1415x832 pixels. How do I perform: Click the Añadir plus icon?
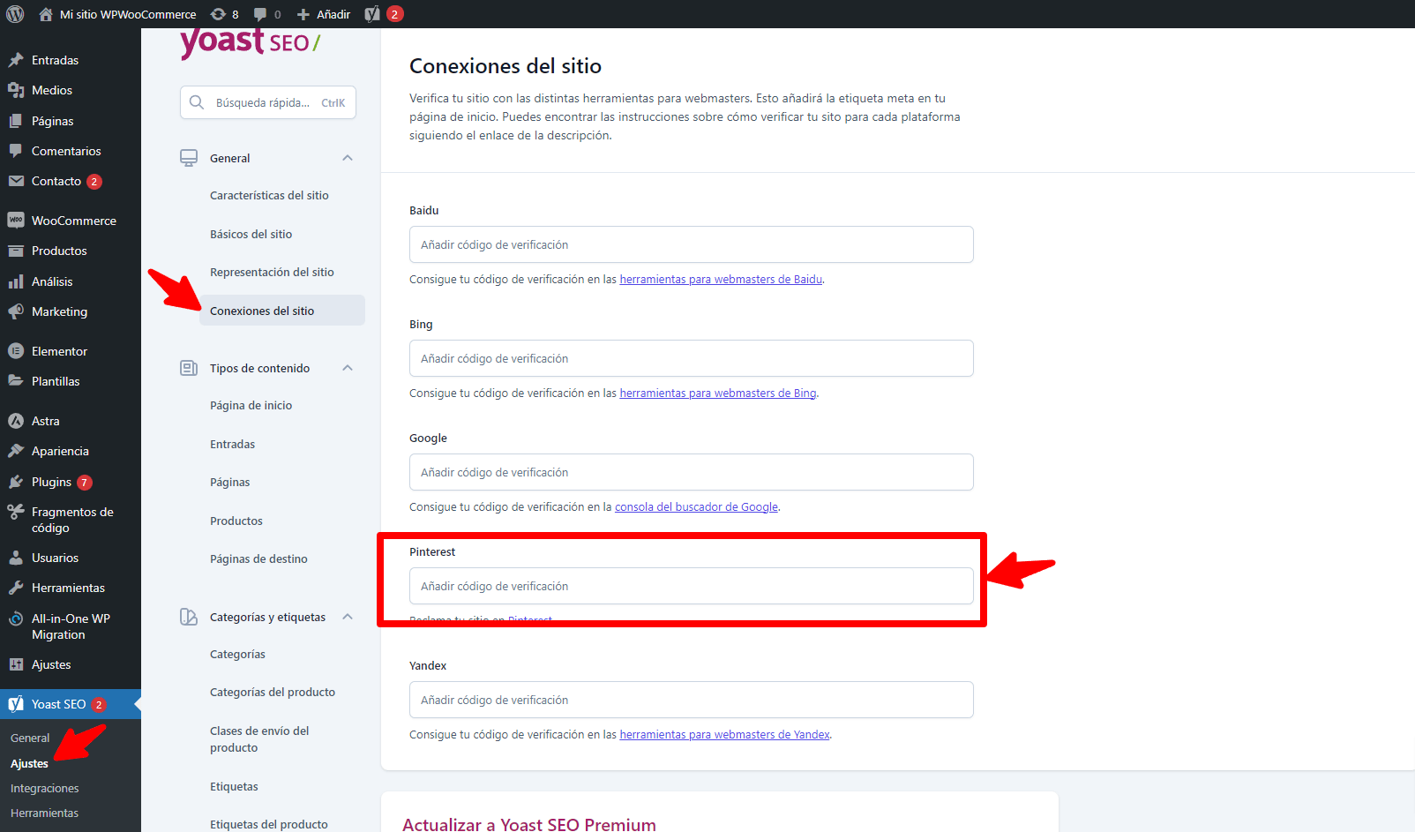[303, 14]
